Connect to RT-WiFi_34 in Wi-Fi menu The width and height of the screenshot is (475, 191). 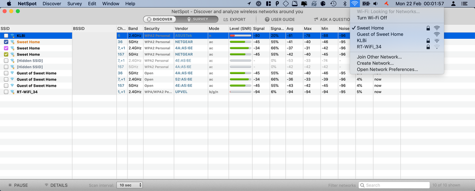pyautogui.click(x=397, y=47)
